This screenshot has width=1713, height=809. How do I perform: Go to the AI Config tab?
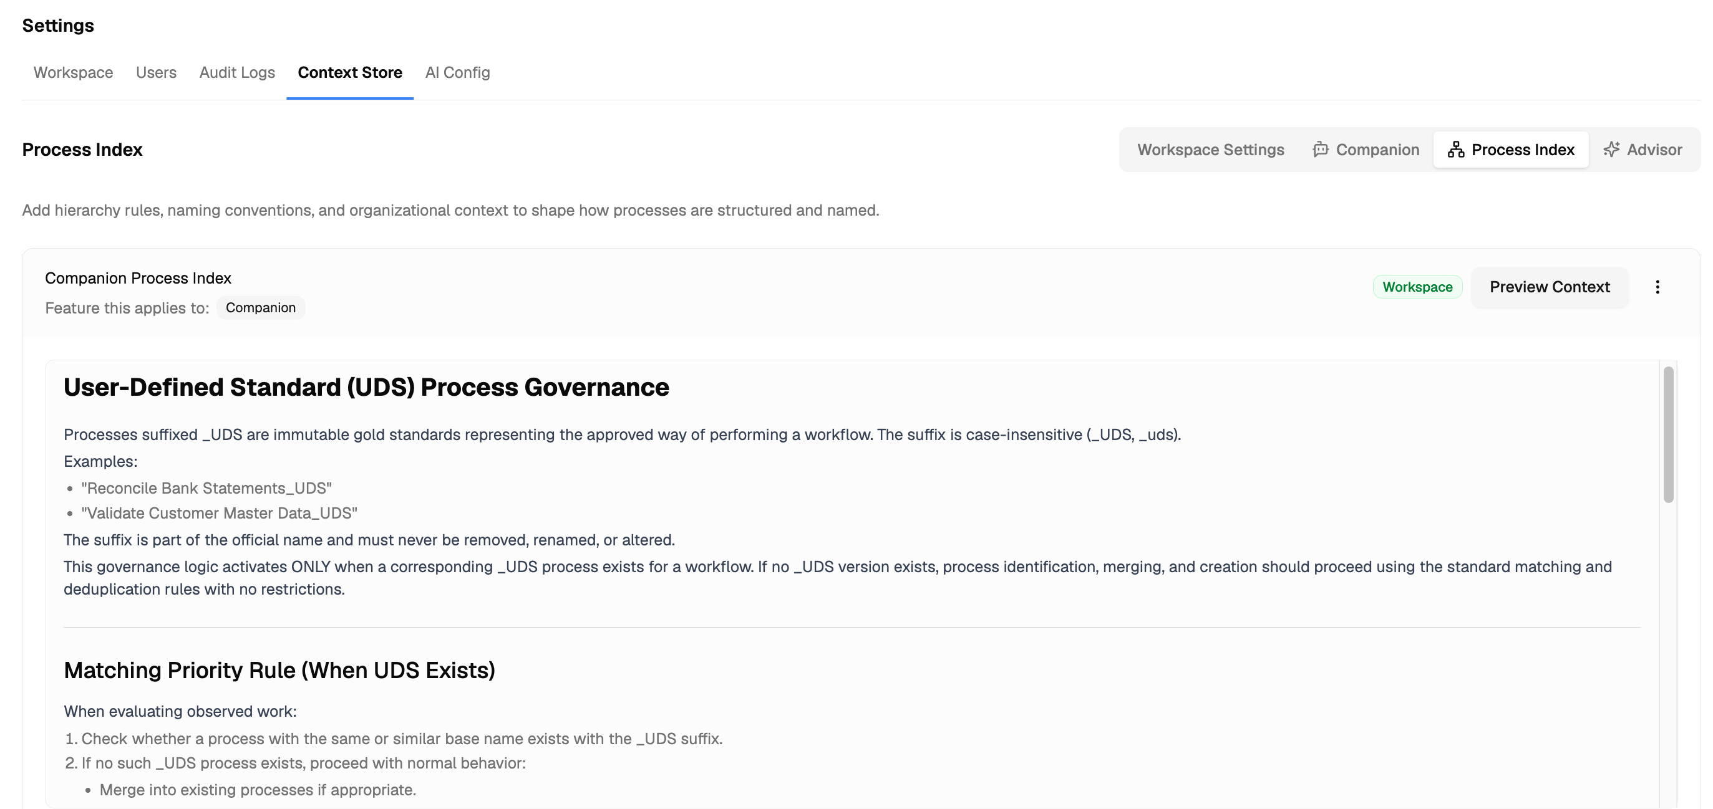point(457,72)
